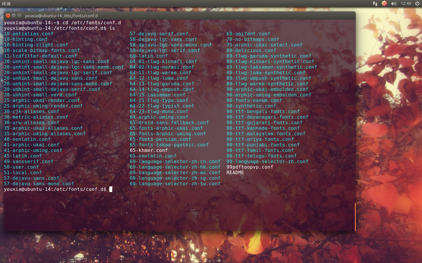Click the 35-arphic-uming-aliases.conf entry
The width and height of the screenshot is (422, 263).
point(45,134)
